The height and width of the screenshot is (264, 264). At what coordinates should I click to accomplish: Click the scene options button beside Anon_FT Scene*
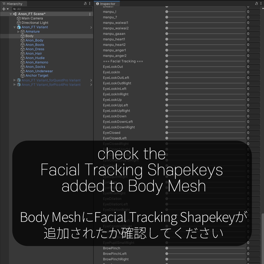pos(89,14)
